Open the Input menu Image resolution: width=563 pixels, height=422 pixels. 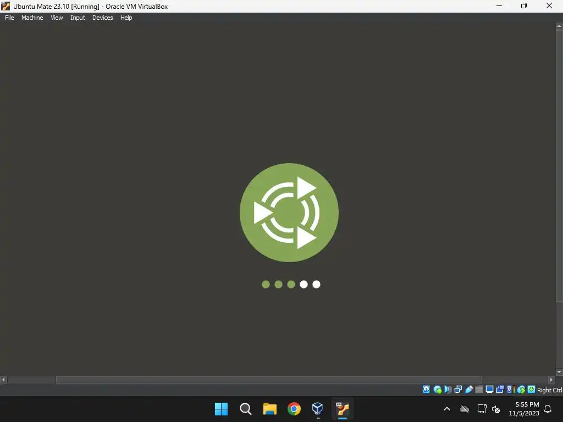(78, 18)
